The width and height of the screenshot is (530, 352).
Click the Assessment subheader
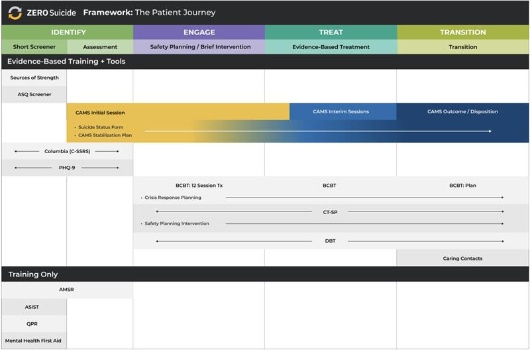pyautogui.click(x=100, y=46)
